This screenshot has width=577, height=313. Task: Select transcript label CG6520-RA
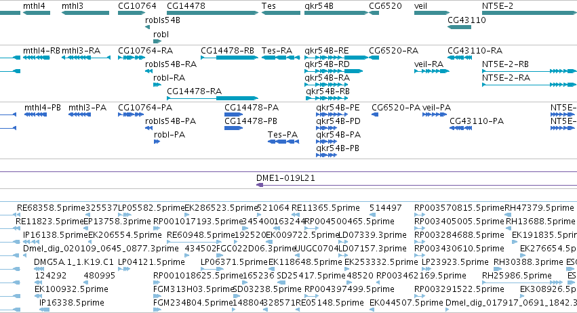pyautogui.click(x=393, y=51)
